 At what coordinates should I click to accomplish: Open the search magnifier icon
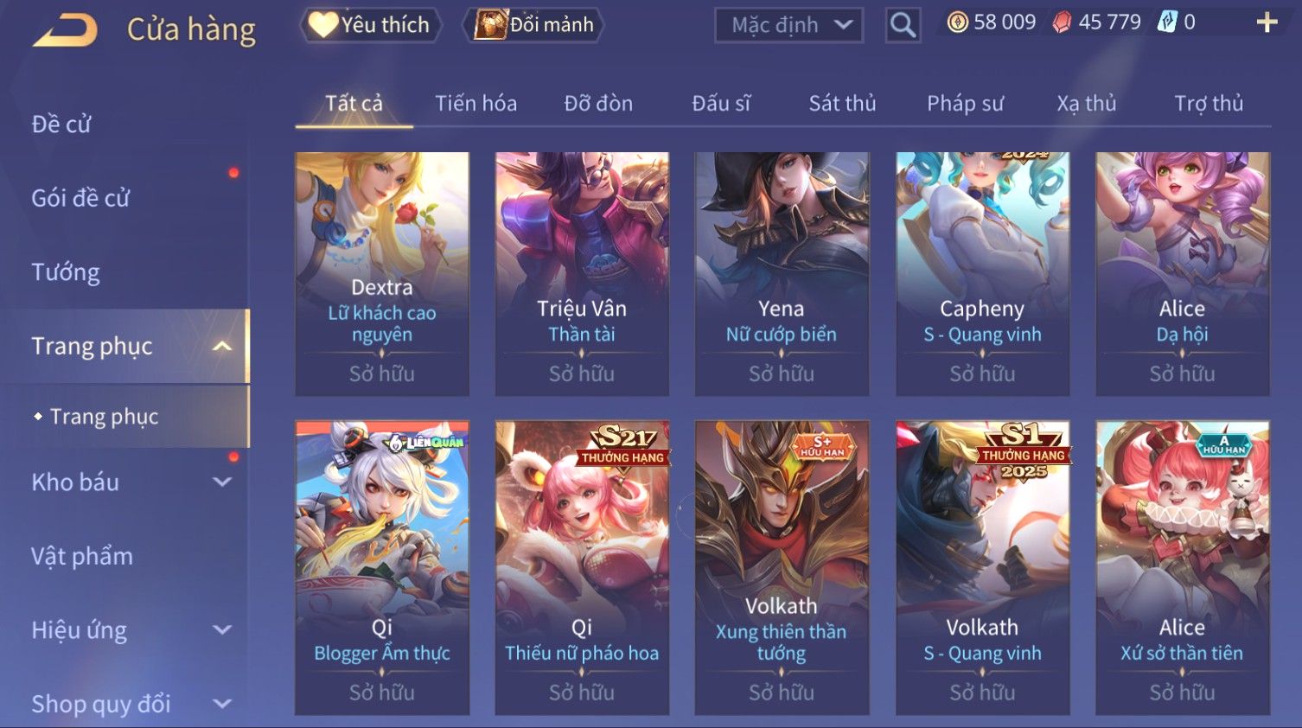click(x=903, y=25)
